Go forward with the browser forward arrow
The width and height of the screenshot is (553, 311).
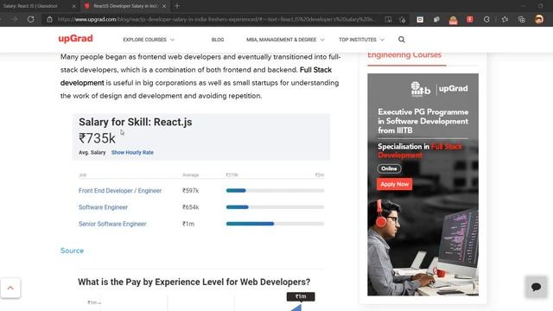(x=15, y=19)
